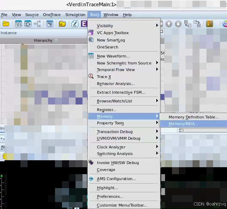Click the show-calling-scope toolbar icon
Viewport: 227px width, 209px height.
click(x=187, y=24)
